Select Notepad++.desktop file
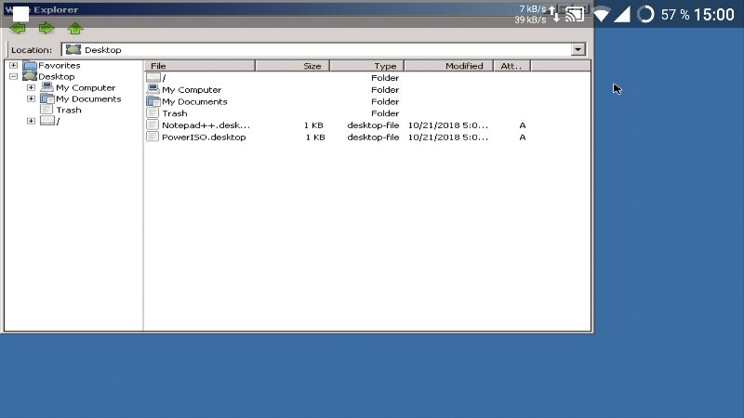 [206, 125]
